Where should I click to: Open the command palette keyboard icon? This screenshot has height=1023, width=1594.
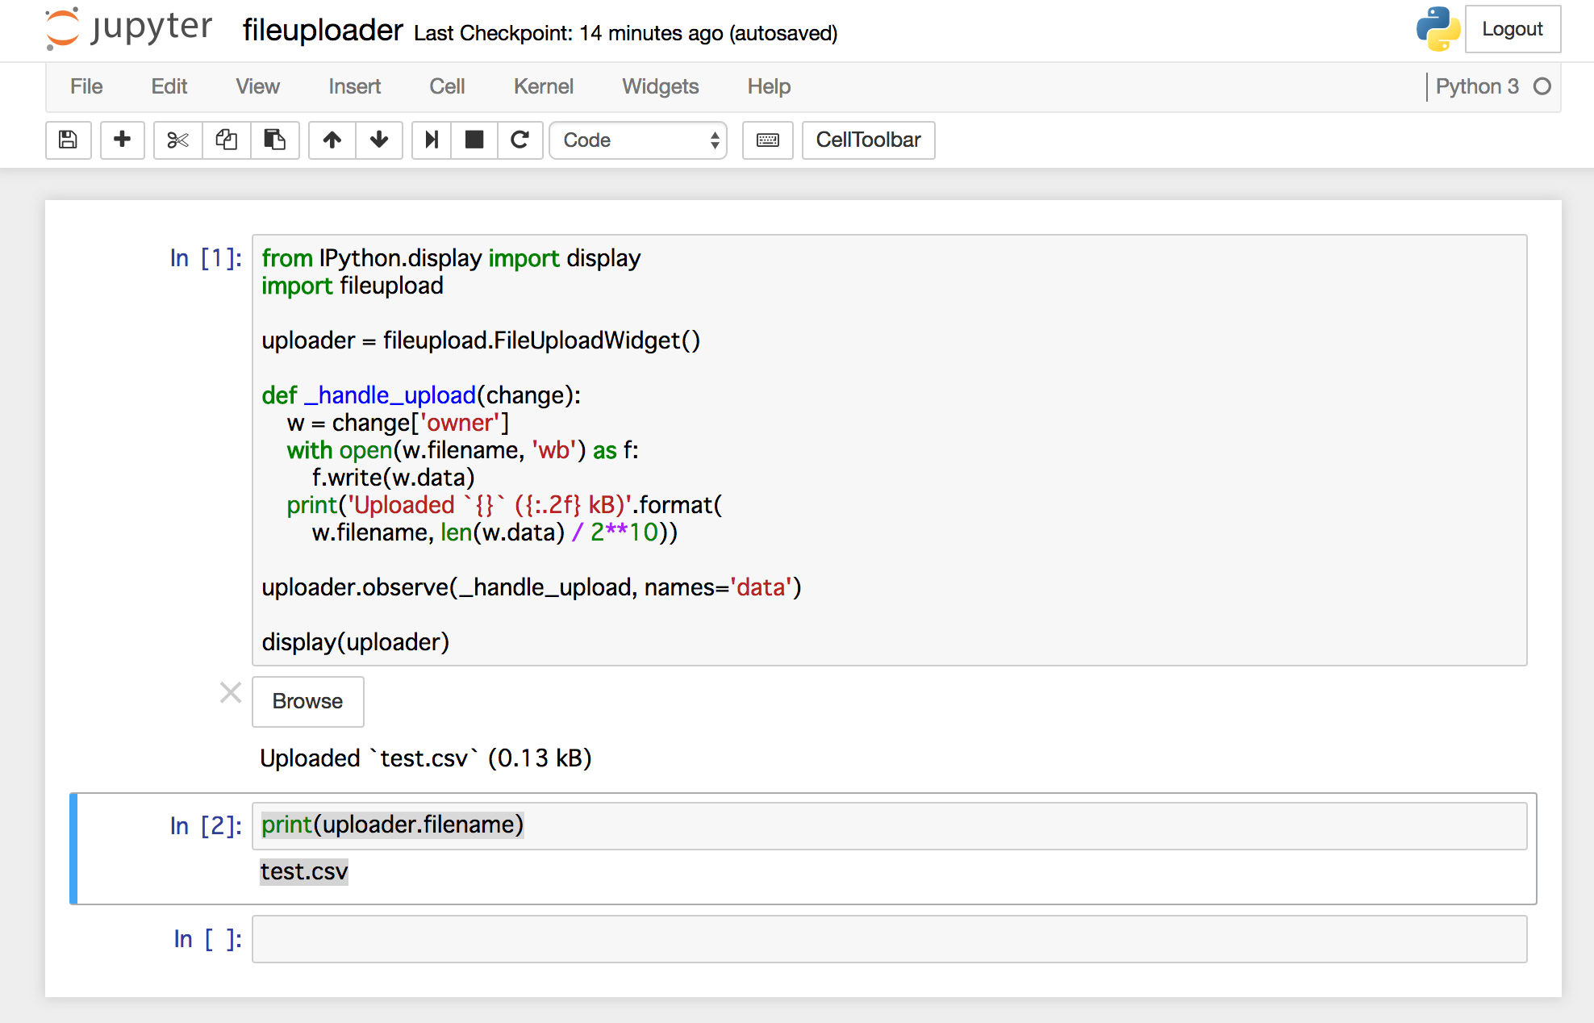[768, 140]
